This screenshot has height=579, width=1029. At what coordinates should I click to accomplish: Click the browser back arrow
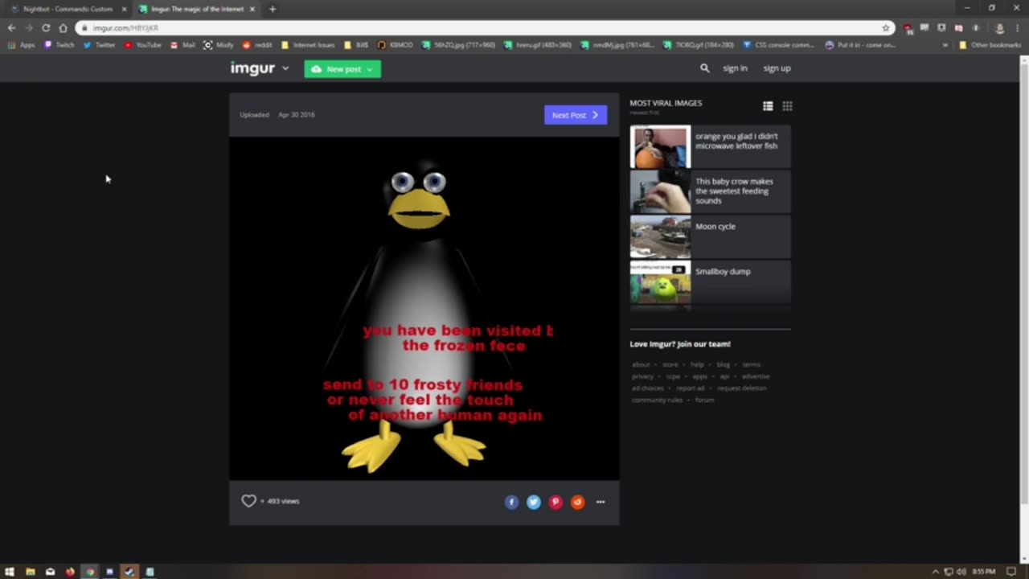[x=11, y=28]
